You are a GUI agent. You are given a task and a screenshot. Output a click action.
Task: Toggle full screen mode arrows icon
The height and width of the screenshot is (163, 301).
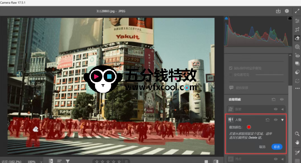tap(297, 11)
